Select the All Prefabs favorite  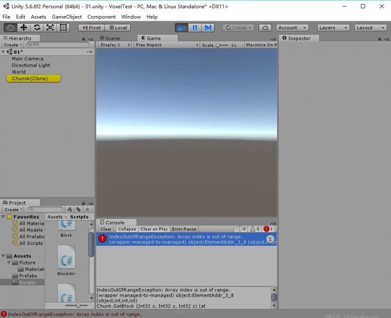pos(28,236)
